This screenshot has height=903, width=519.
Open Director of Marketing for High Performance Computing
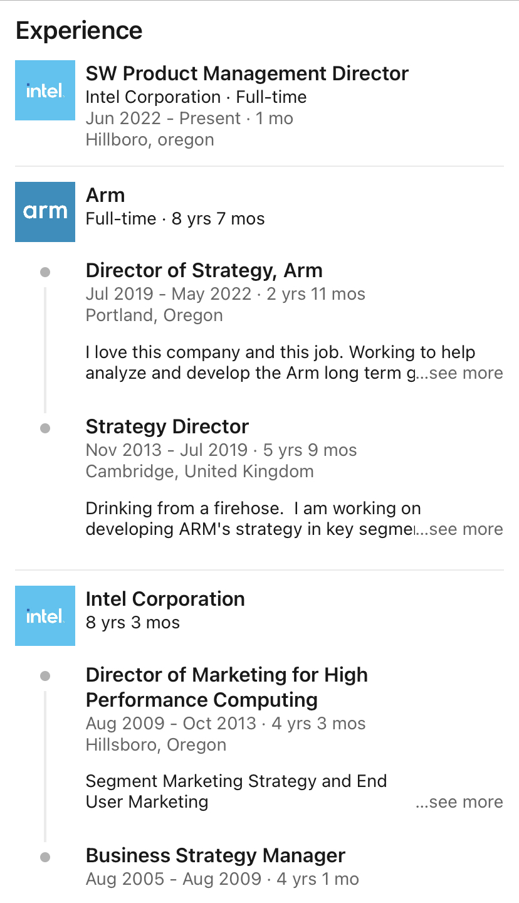227,687
